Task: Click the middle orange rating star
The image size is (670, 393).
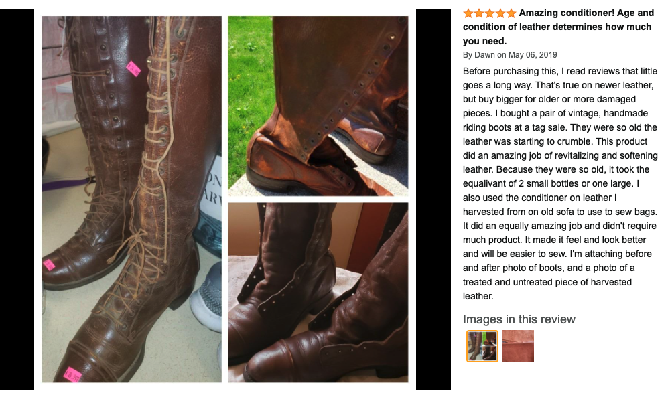Action: pyautogui.click(x=490, y=13)
